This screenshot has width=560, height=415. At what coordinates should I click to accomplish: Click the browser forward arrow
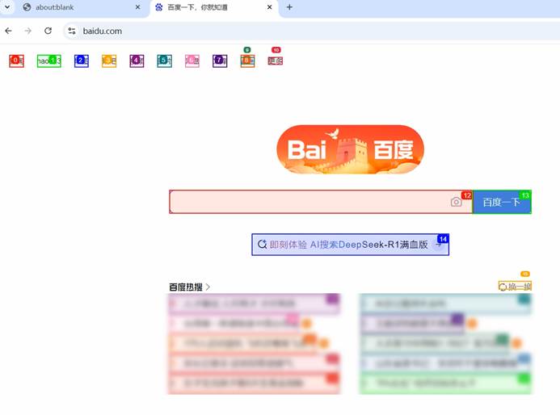27,31
